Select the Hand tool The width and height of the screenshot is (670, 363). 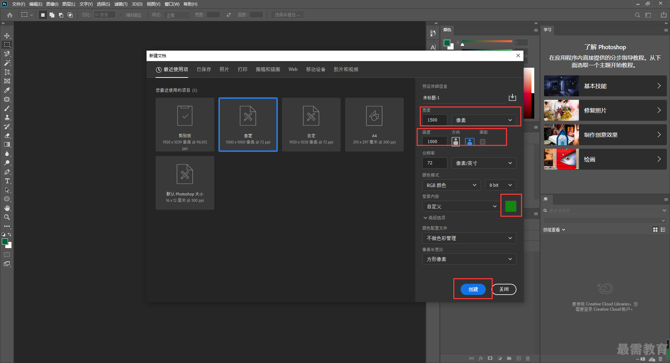tap(7, 208)
